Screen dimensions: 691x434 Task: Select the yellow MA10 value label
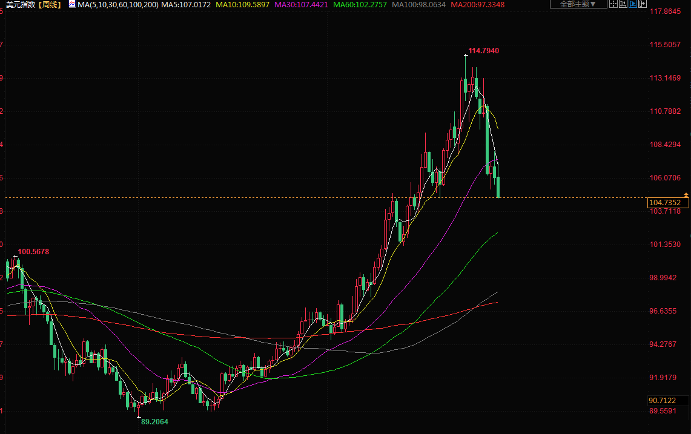(x=242, y=4)
